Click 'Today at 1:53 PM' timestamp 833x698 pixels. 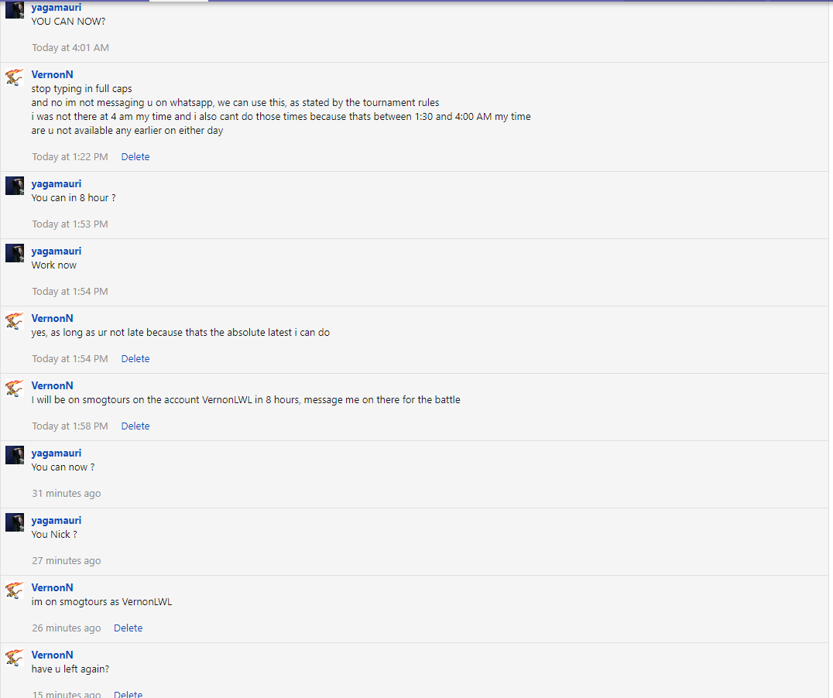pos(70,224)
